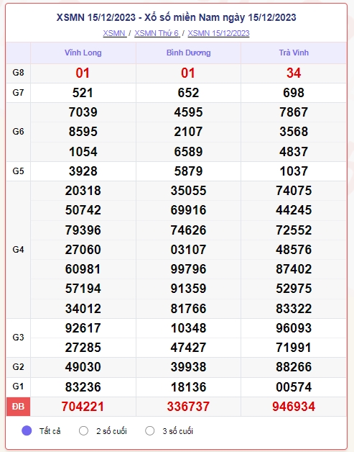Click special prize number 946934
Viewport: 354px width, 452px height.
(294, 407)
